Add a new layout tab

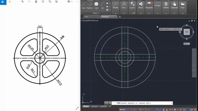[x=110, y=106]
